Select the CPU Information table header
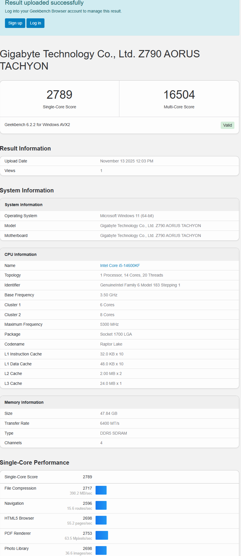241x556 pixels. (21, 254)
